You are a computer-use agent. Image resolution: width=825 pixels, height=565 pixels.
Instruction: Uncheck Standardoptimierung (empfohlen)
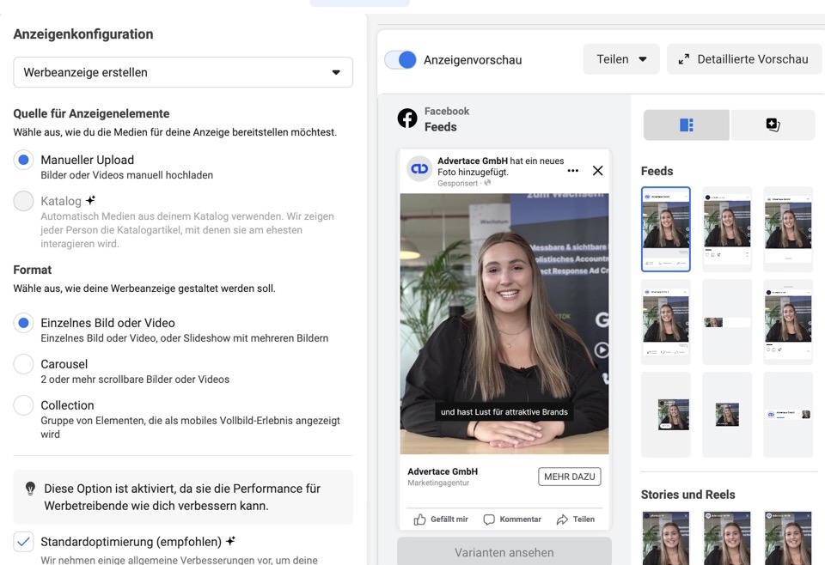point(24,542)
